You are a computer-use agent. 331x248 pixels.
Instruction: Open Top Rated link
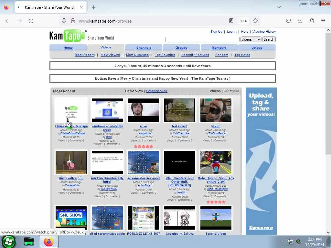point(242,55)
